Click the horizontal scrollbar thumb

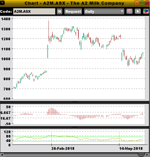pos(141,155)
